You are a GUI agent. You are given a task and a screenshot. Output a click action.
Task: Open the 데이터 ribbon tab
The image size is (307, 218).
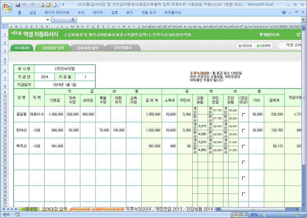point(98,12)
